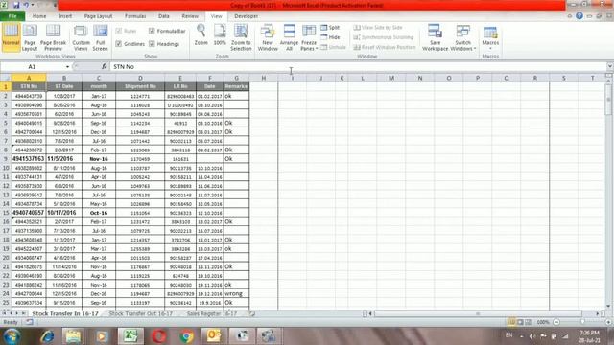The image size is (614, 345).
Task: Click the Insert Function fx icon
Action: (105, 66)
